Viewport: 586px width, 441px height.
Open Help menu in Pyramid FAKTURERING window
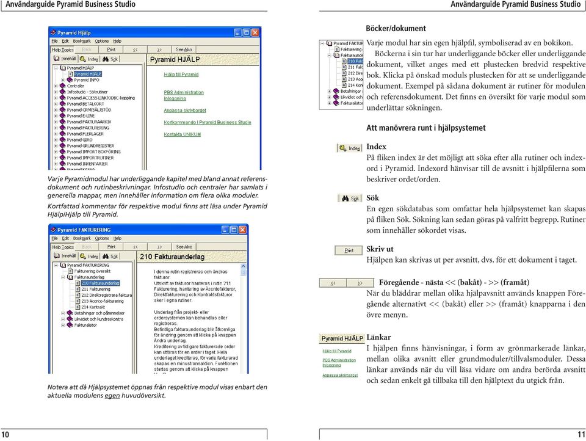point(117,238)
